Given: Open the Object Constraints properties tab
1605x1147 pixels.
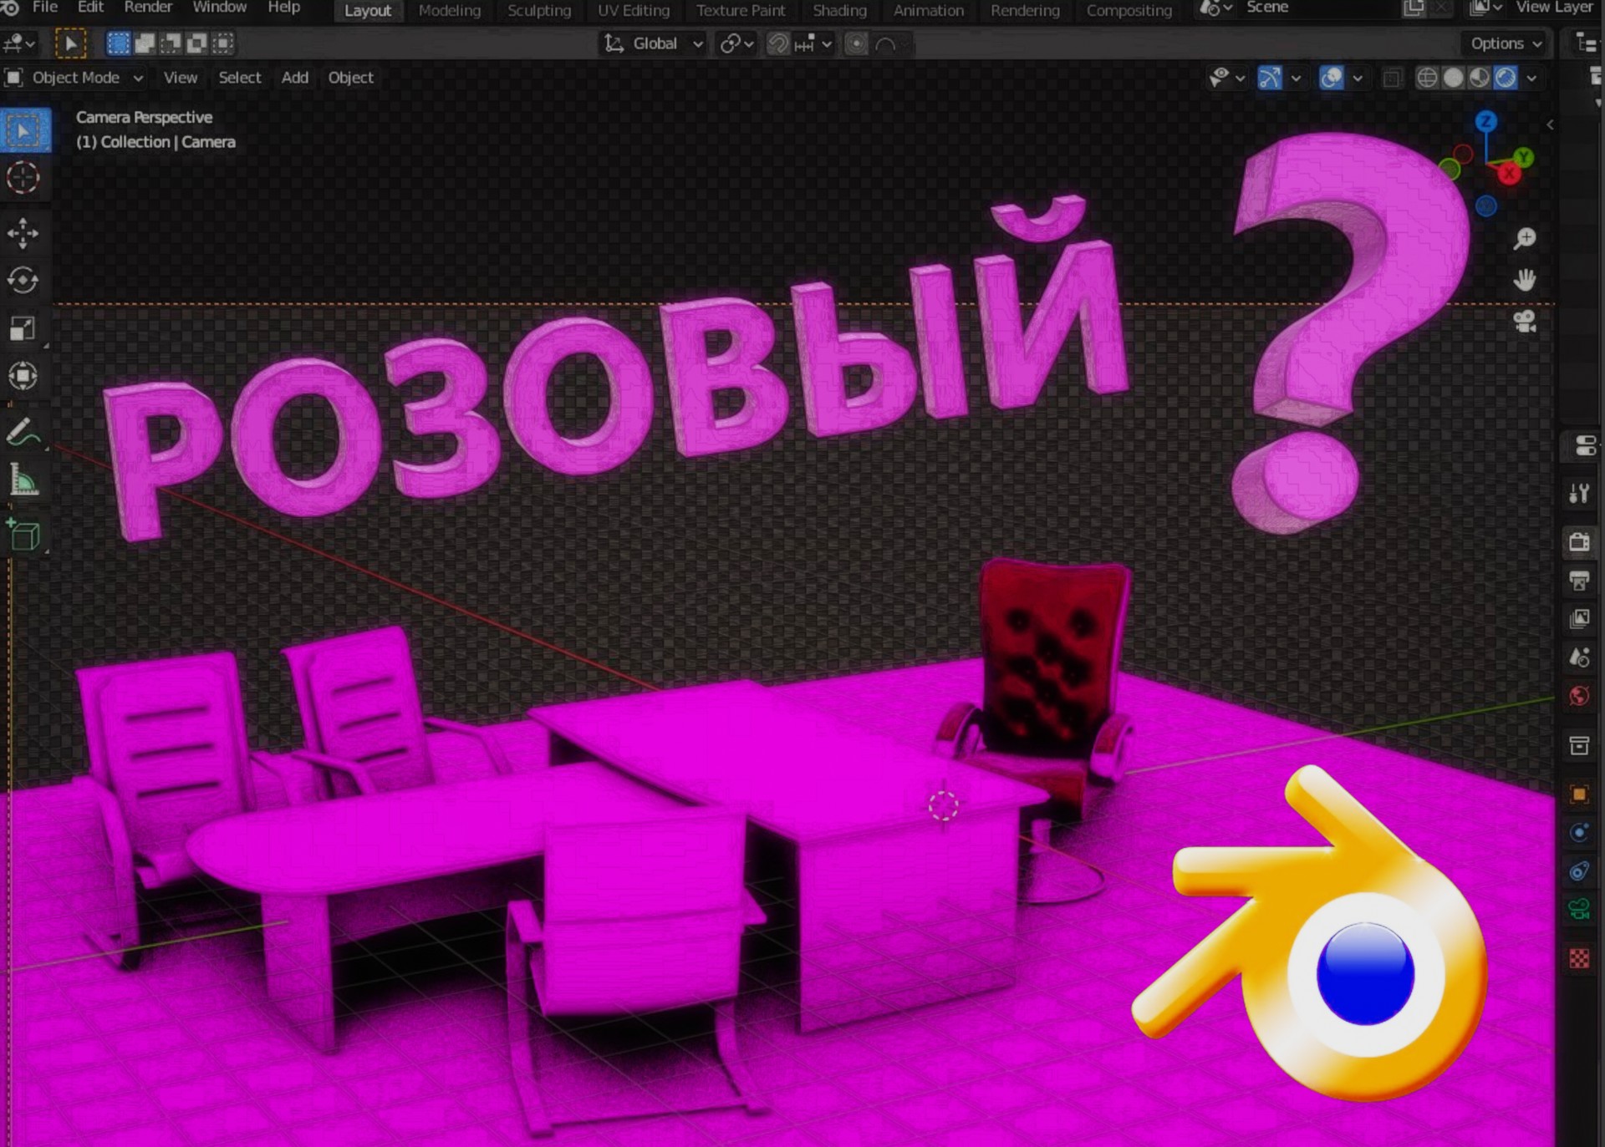Looking at the screenshot, I should pos(1579,871).
